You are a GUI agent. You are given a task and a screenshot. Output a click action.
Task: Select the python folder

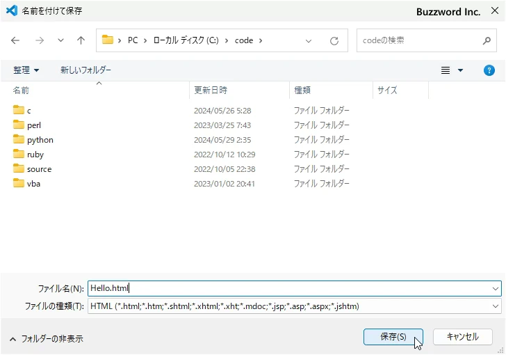tap(33, 140)
